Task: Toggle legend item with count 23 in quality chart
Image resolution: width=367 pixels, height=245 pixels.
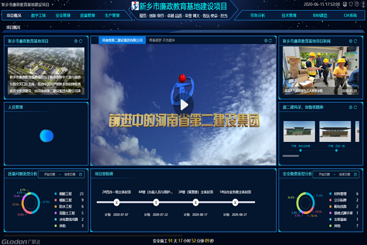Action: [x=69, y=194]
